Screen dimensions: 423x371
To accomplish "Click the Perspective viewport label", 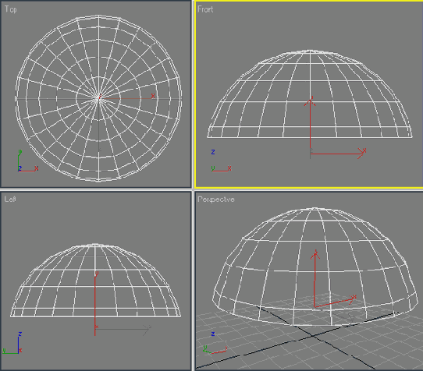I will pos(216,200).
